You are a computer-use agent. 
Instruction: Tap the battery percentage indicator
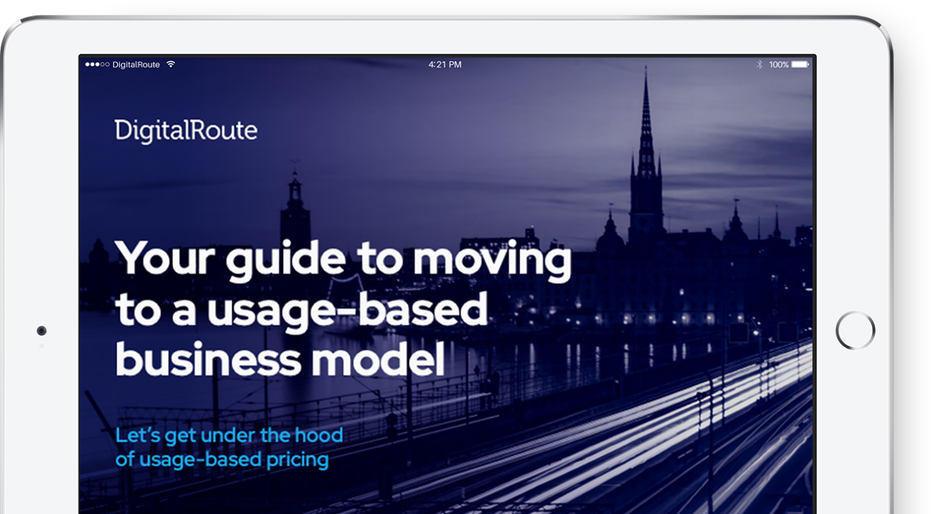coord(779,65)
